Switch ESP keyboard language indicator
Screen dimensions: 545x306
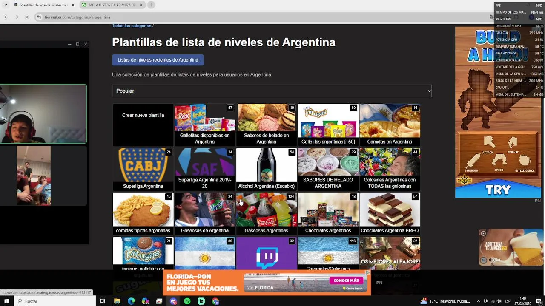click(508, 301)
